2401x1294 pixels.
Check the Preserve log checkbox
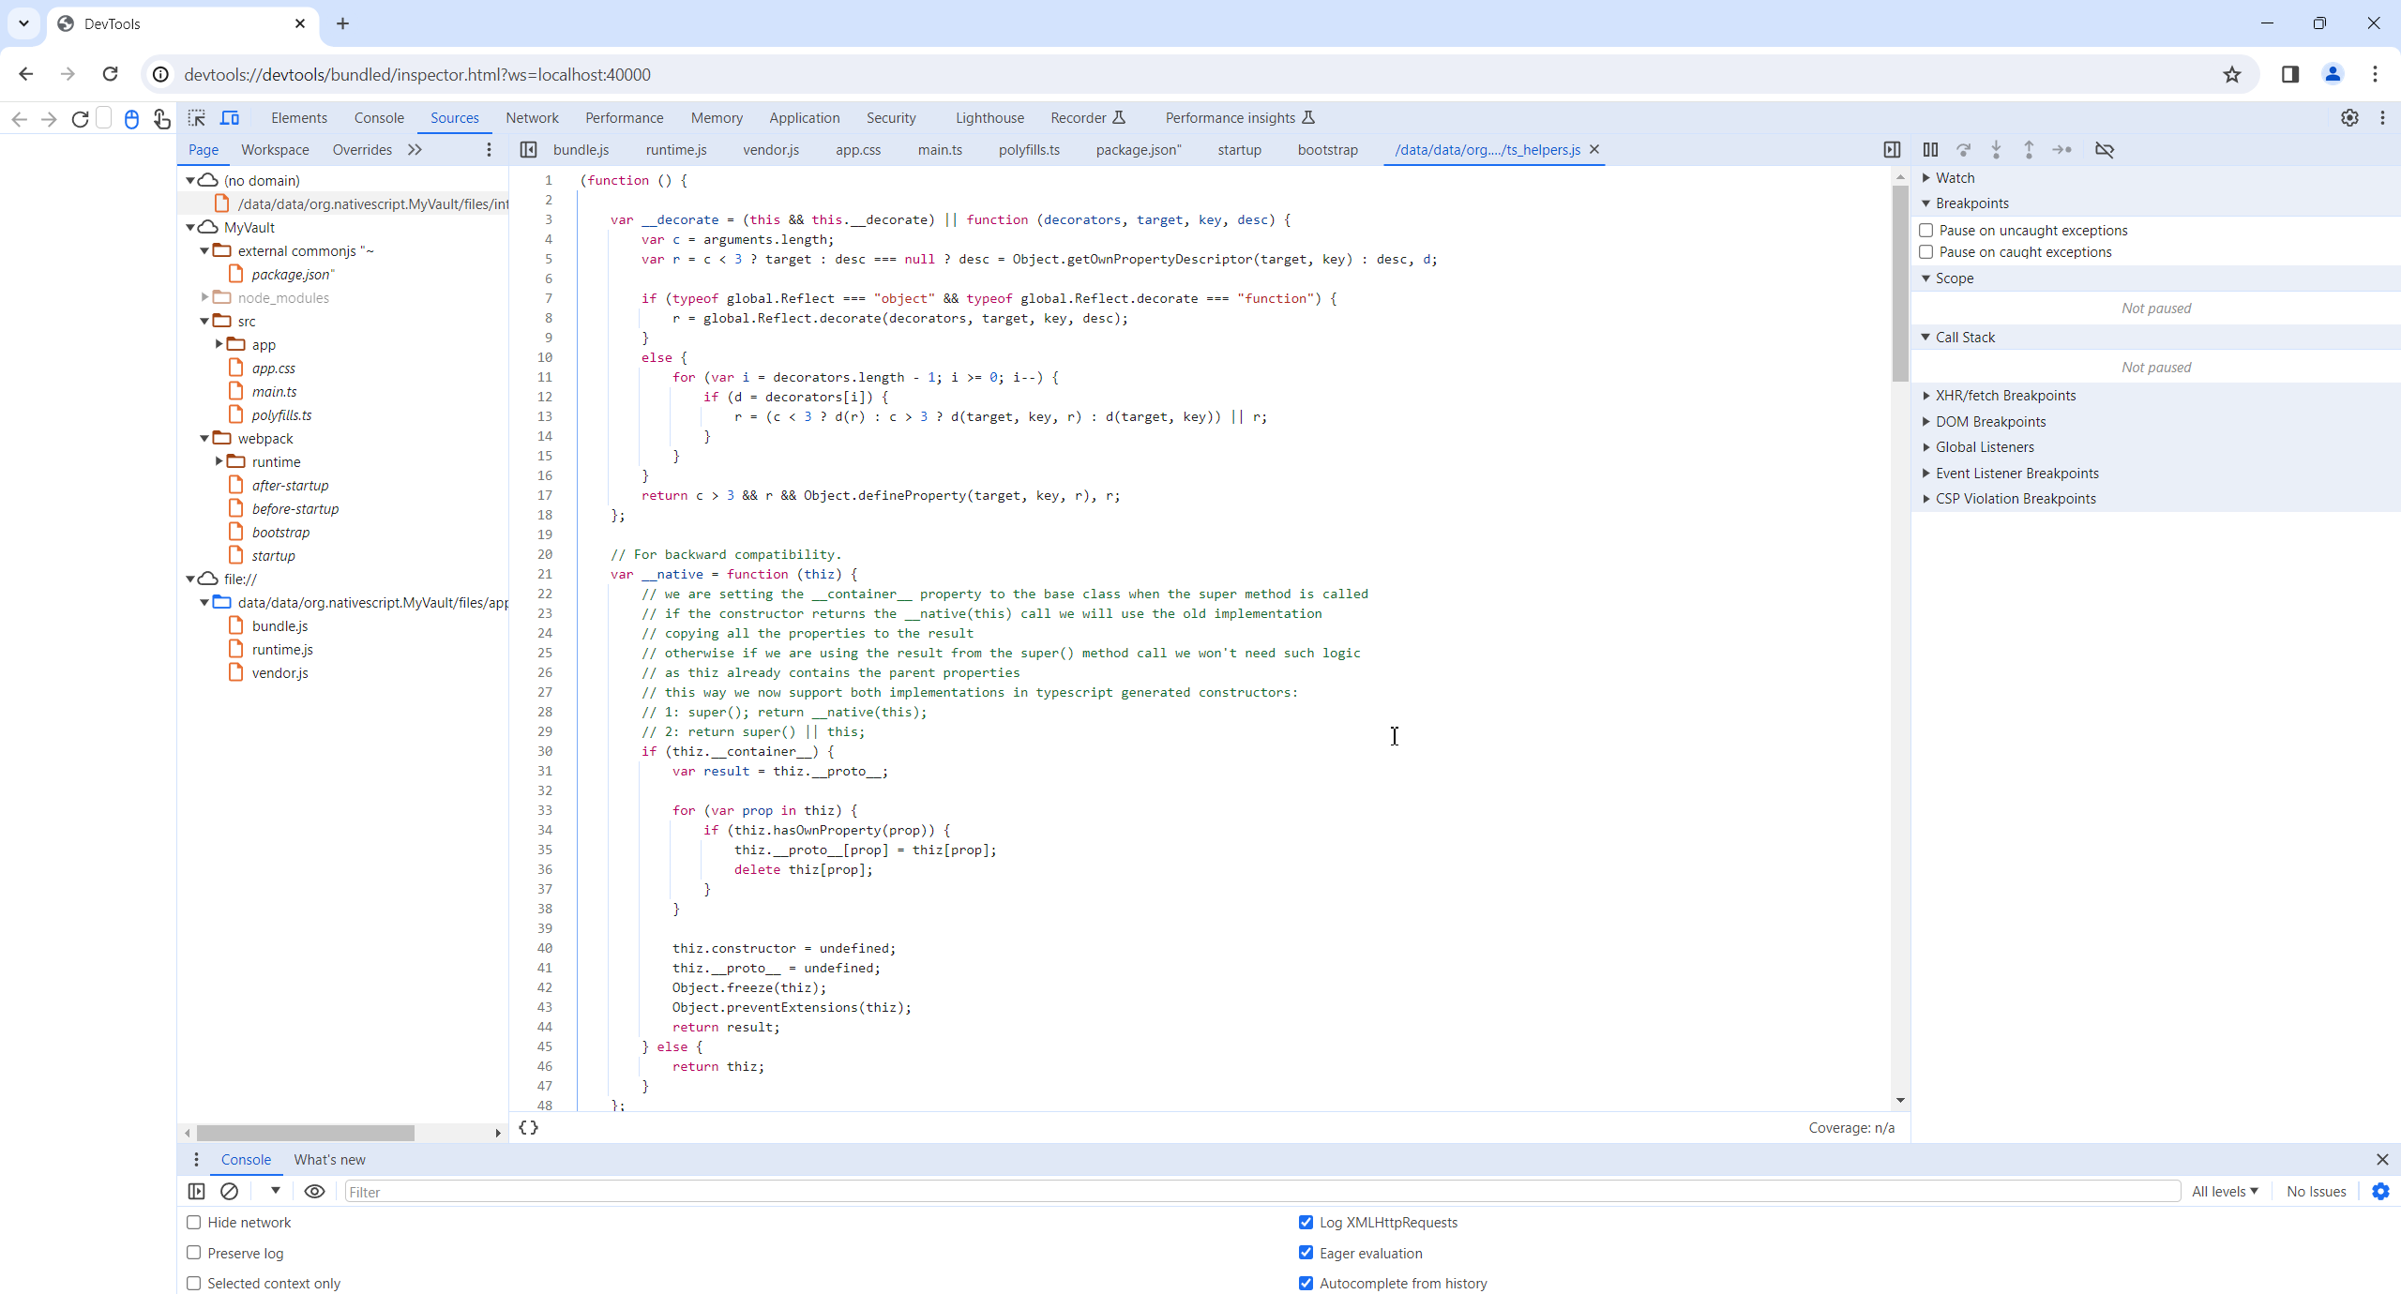[194, 1253]
